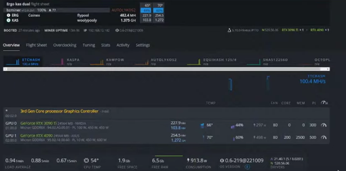Open the Activity tab
This screenshot has height=171, width=346.
[x=123, y=45]
